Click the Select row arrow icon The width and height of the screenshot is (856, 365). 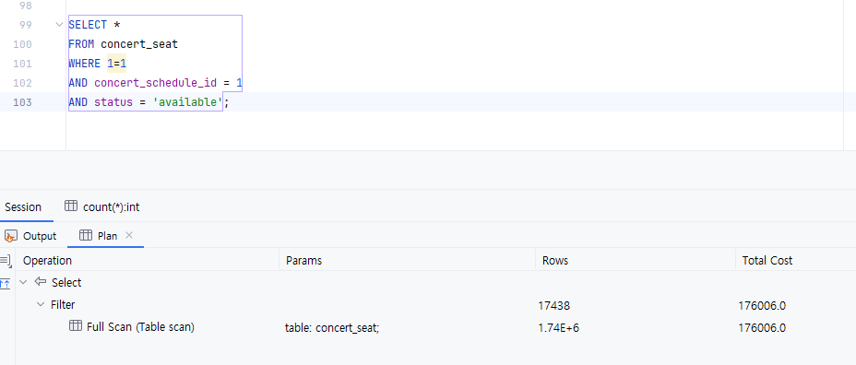41,282
